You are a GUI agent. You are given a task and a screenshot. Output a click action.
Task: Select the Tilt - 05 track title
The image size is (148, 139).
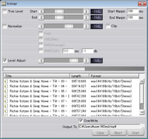(38, 91)
